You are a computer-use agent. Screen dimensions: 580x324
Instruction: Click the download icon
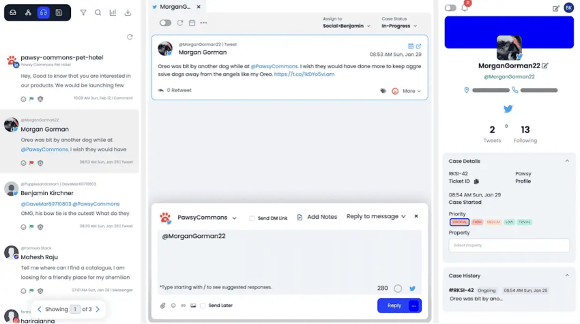(x=128, y=12)
